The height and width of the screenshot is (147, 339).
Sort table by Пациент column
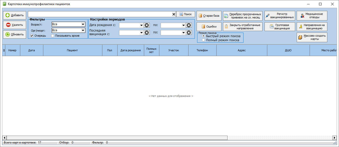(72, 50)
